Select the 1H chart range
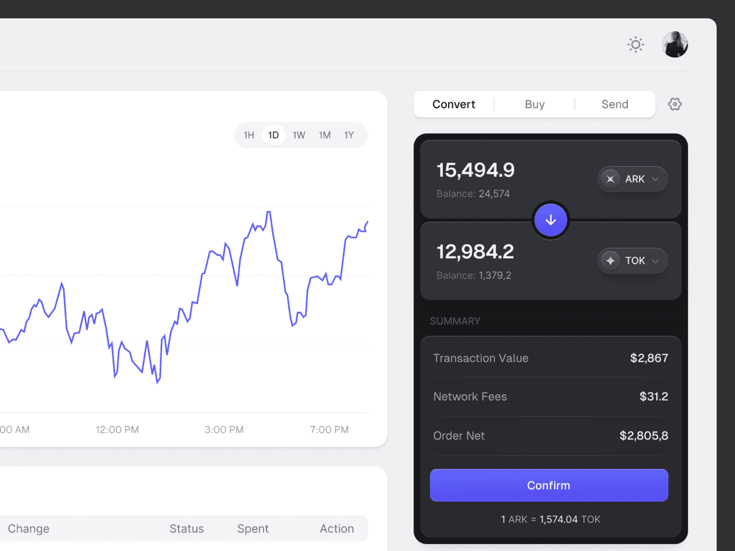This screenshot has height=551, width=735. (x=249, y=135)
